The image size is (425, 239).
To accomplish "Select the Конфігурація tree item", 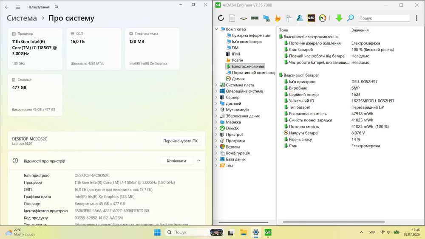I will coord(238,153).
